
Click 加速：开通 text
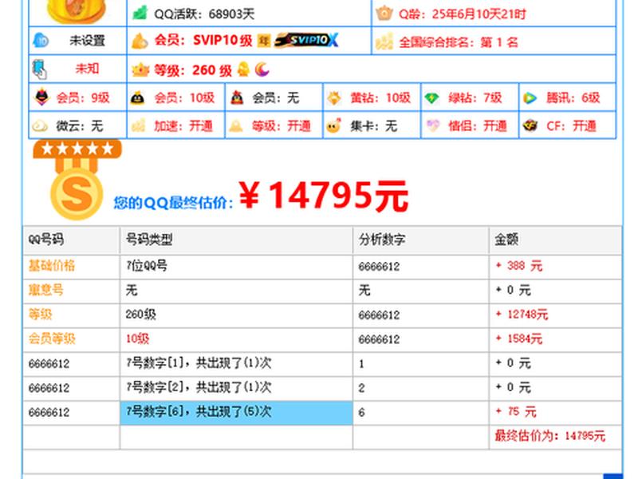click(x=183, y=126)
